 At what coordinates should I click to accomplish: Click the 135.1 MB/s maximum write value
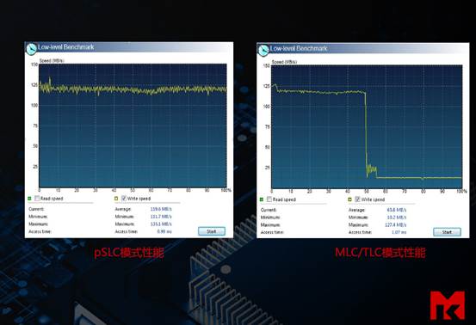[x=161, y=224]
